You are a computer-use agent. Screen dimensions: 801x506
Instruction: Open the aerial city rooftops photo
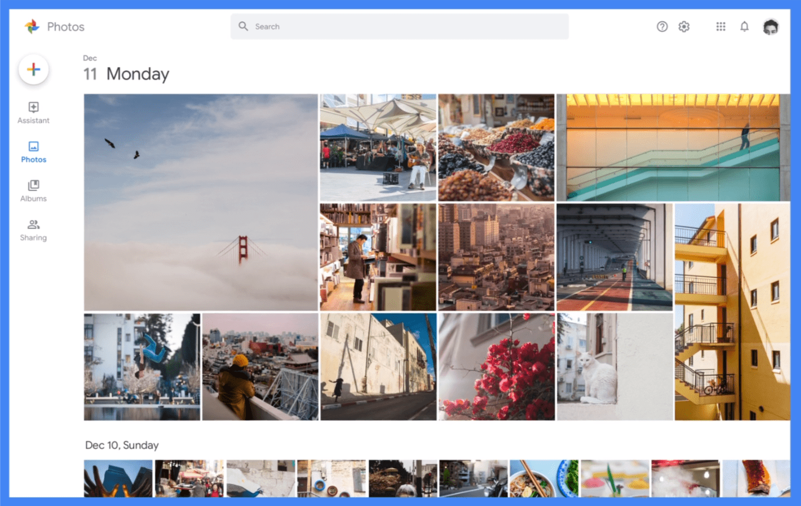click(x=496, y=257)
